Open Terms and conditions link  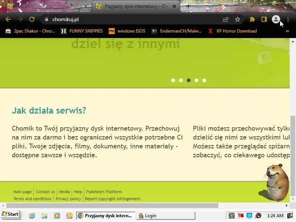[33, 199]
